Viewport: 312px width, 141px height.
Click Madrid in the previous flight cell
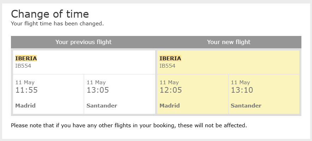pyautogui.click(x=25, y=106)
